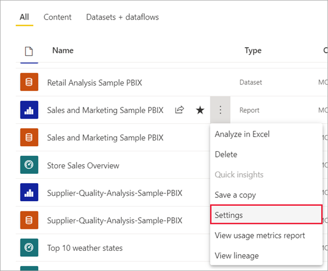
Task: Switch to the Datasets + dataflows tab
Action: click(x=123, y=17)
